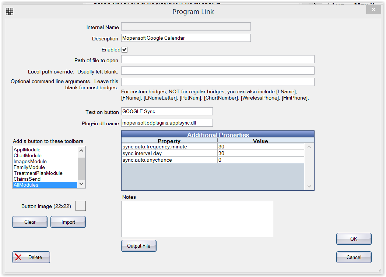The height and width of the screenshot is (277, 386).
Task: Close the Program Link dialog
Action: (373, 10)
